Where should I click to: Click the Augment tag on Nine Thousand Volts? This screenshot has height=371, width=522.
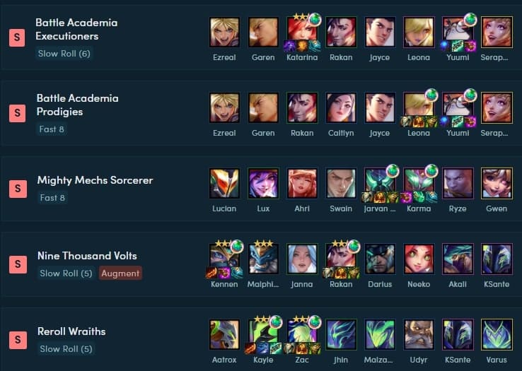coord(120,273)
